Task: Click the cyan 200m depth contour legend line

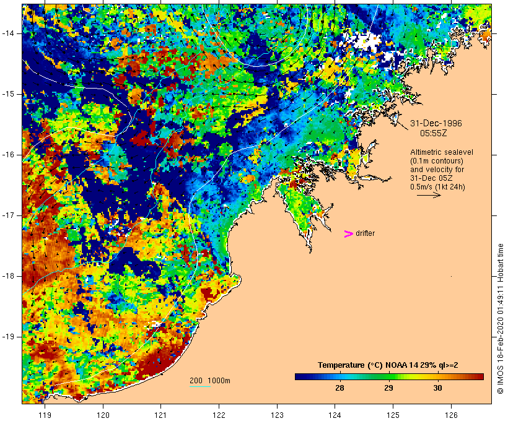Action: pyautogui.click(x=200, y=386)
